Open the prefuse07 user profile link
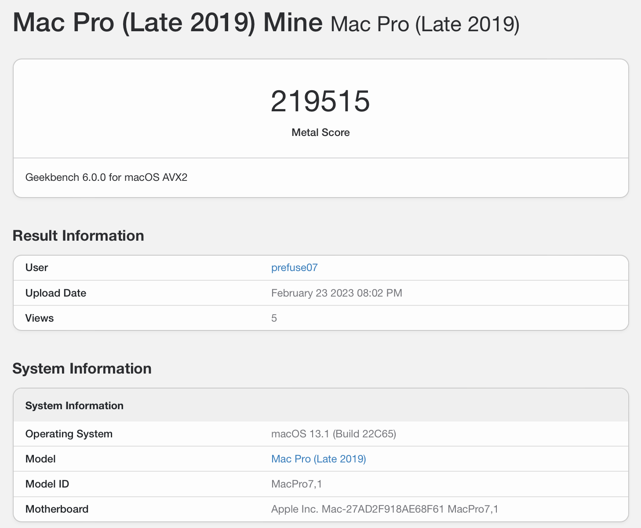The height and width of the screenshot is (528, 641). pos(294,268)
